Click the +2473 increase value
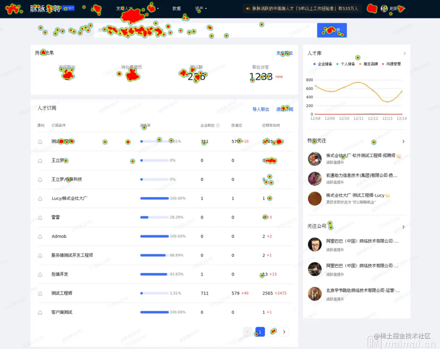440x349 pixels. 281,293
